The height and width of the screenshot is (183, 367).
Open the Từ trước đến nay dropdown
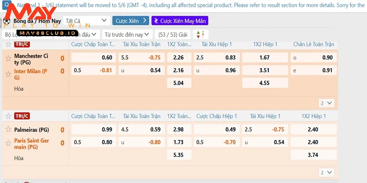point(127,34)
